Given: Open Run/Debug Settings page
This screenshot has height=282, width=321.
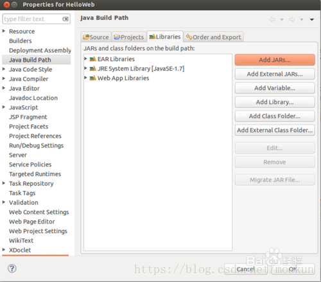Looking at the screenshot, I should (37, 146).
